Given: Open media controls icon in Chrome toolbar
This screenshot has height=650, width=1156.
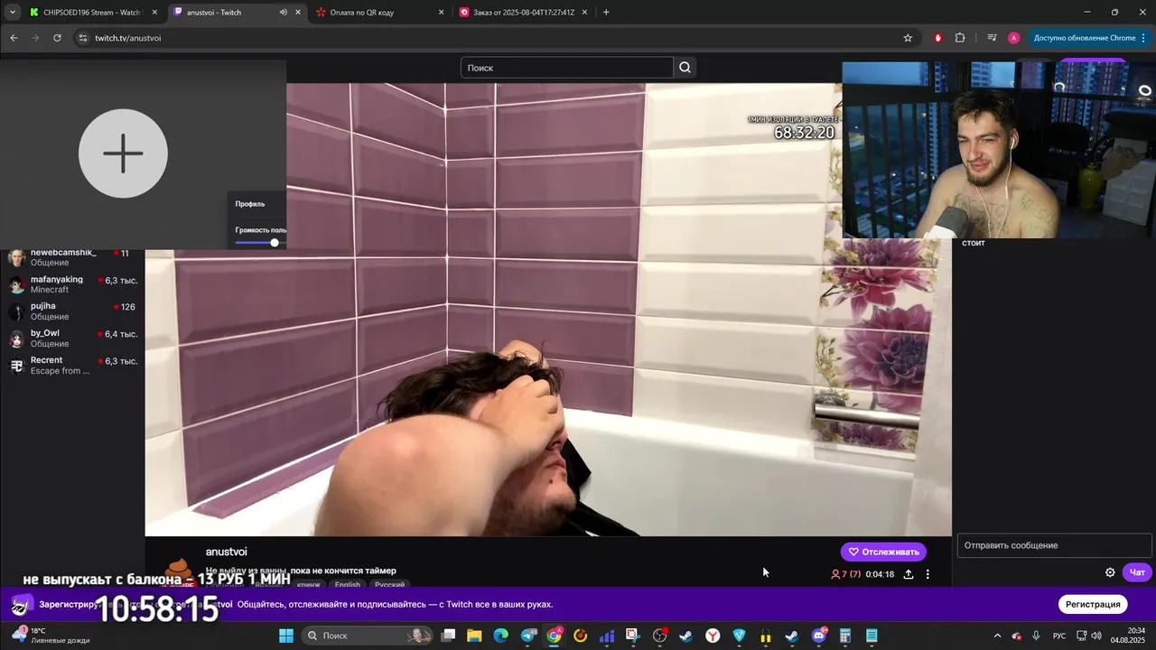Looking at the screenshot, I should (x=992, y=38).
